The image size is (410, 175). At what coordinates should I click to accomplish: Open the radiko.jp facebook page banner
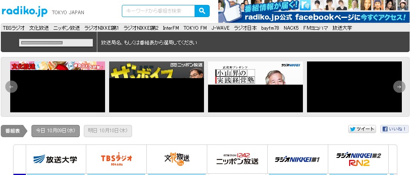314,11
